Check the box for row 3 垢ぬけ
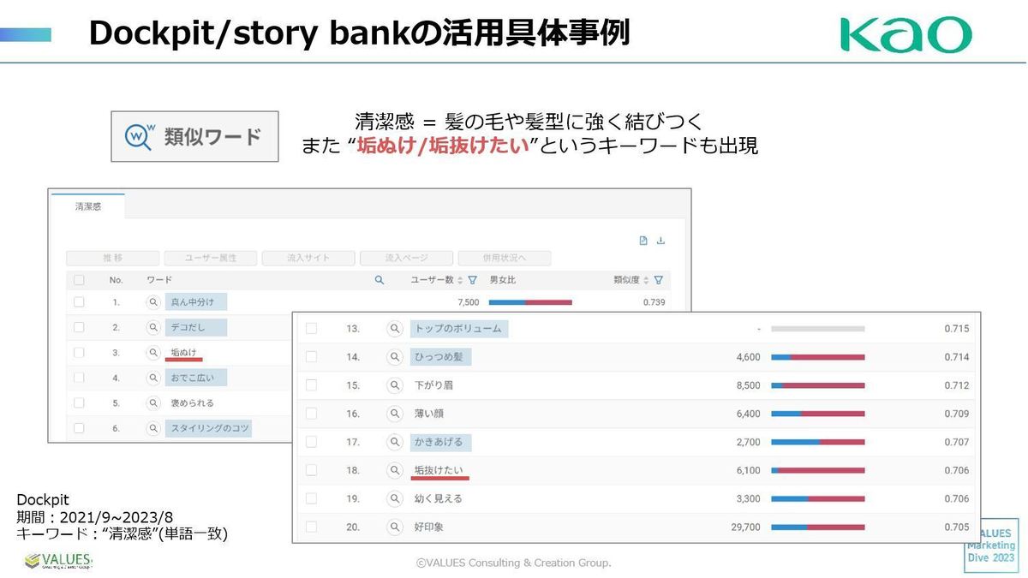Viewport: 1028px width, 578px height. click(79, 352)
